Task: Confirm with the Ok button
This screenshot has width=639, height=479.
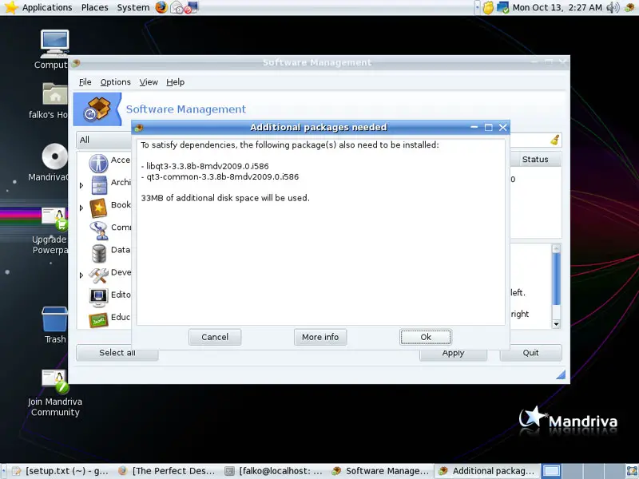Action: 426,337
